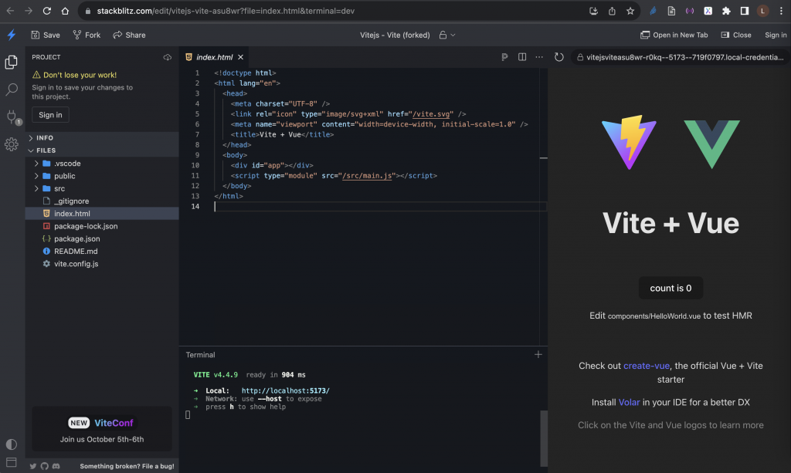Share the project
Image resolution: width=791 pixels, height=473 pixels.
[129, 35]
